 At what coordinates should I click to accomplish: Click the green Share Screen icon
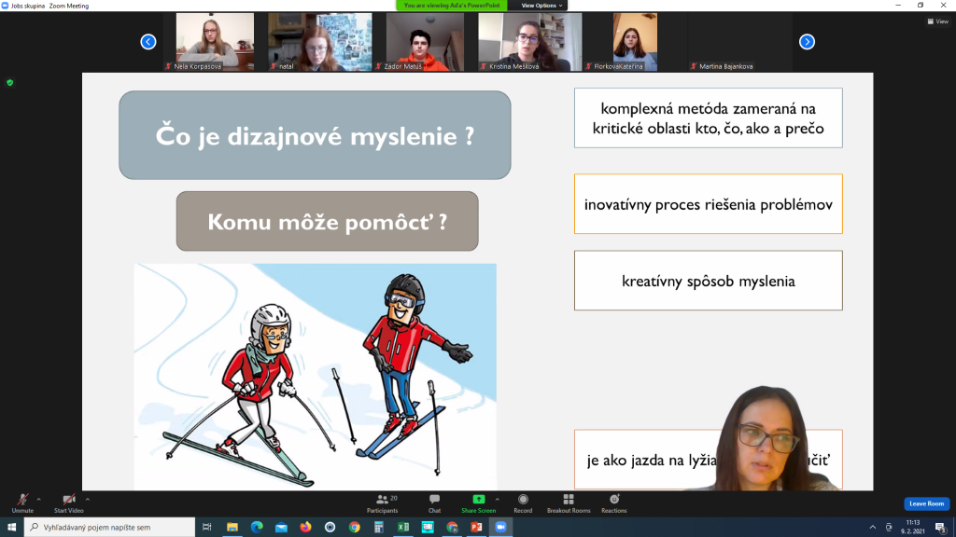coord(479,500)
